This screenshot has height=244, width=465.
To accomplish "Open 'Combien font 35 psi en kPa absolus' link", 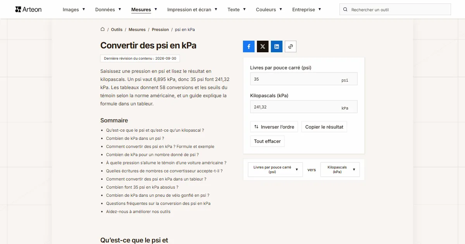I will pyautogui.click(x=142, y=187).
